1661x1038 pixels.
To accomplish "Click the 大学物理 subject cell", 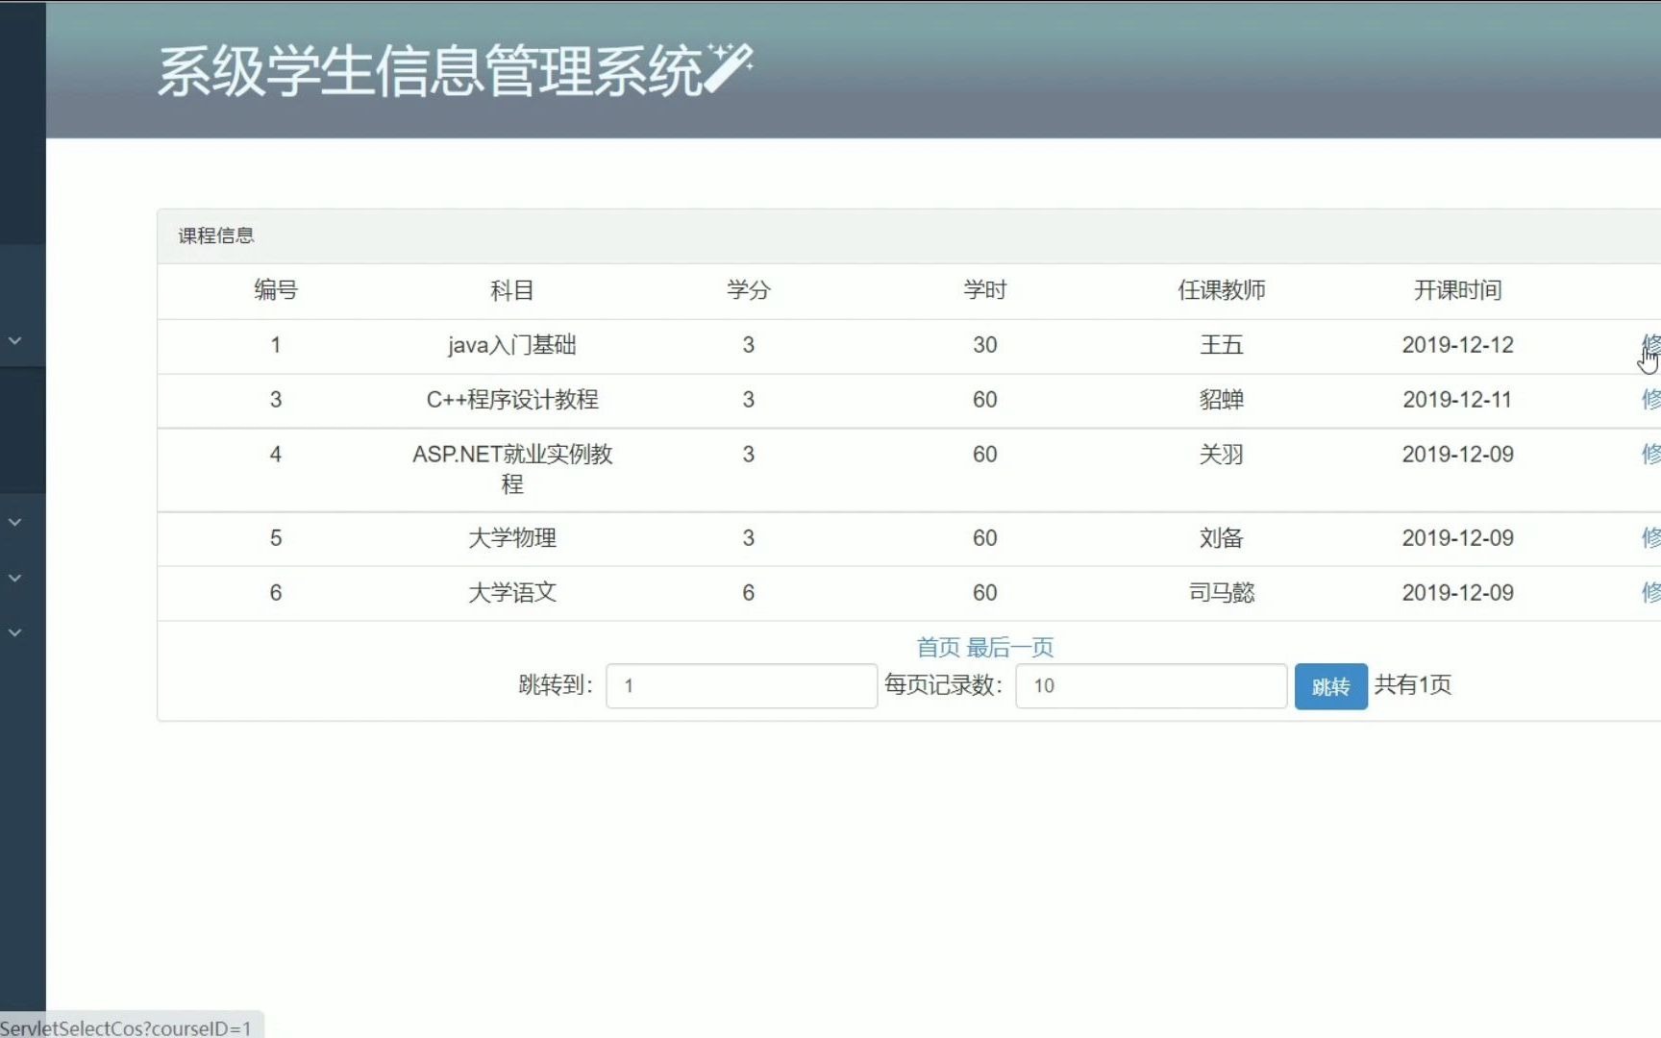I will click(512, 538).
